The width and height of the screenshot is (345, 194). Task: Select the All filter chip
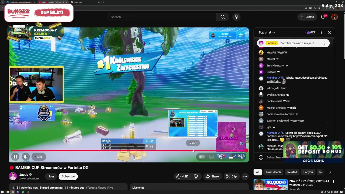click(x=258, y=172)
